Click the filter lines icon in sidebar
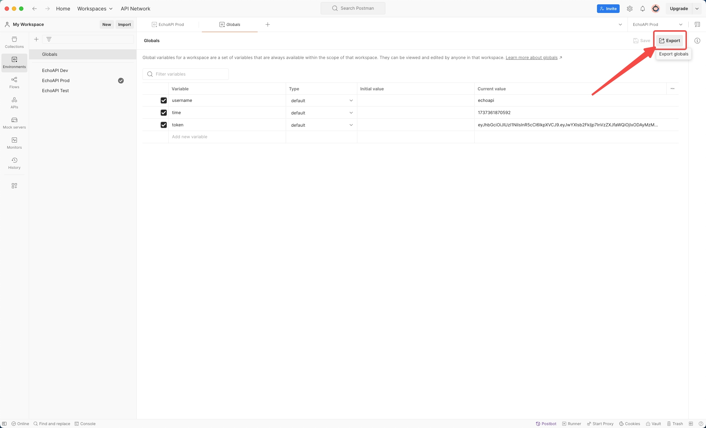Image resolution: width=706 pixels, height=428 pixels. tap(49, 39)
